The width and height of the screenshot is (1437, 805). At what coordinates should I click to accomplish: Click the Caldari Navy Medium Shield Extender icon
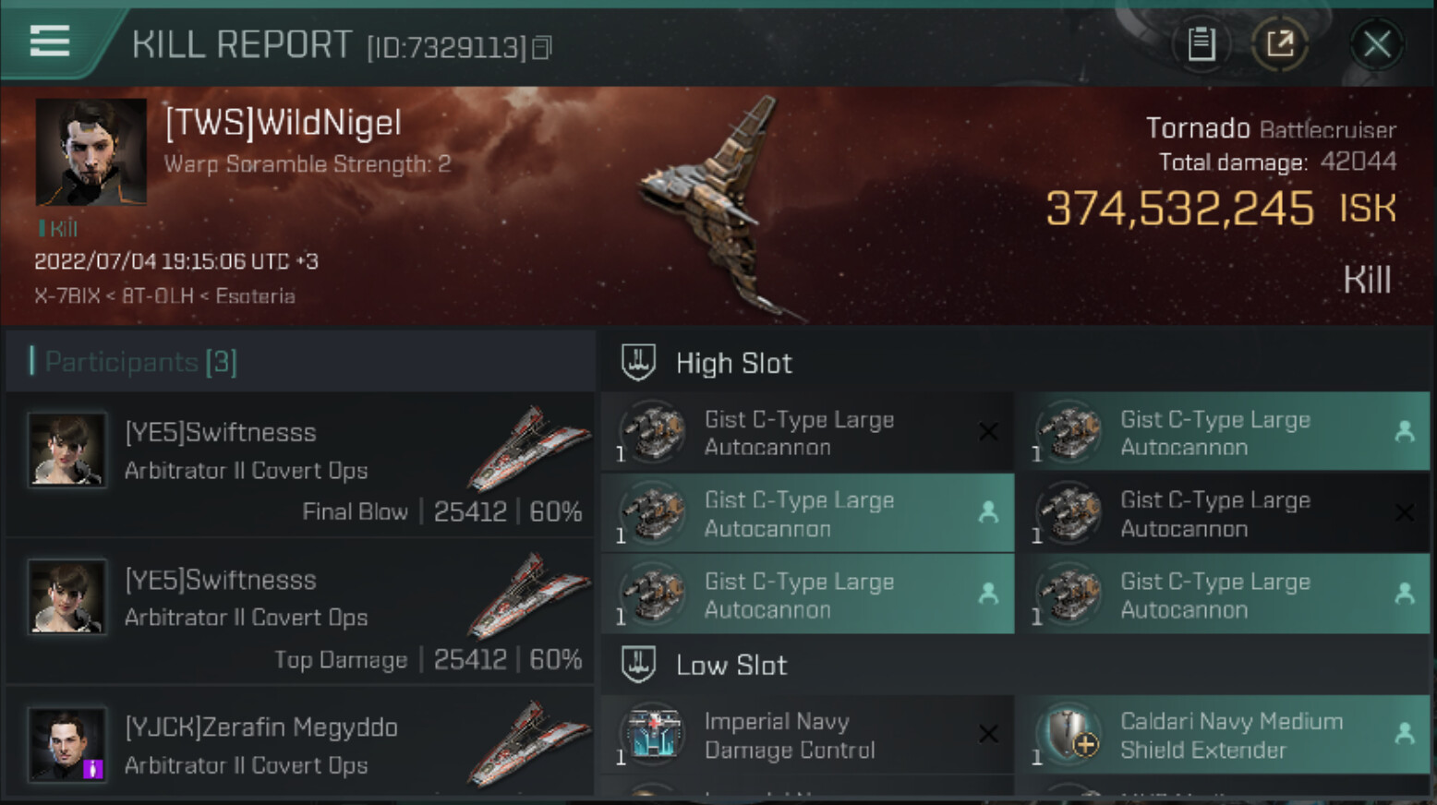[1070, 735]
